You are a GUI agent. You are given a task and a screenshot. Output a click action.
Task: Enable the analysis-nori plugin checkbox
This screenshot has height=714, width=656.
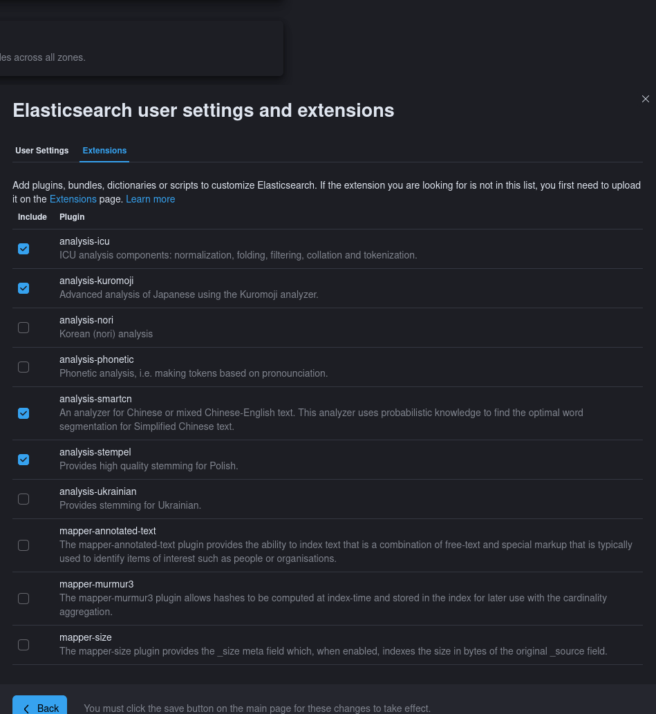click(24, 328)
